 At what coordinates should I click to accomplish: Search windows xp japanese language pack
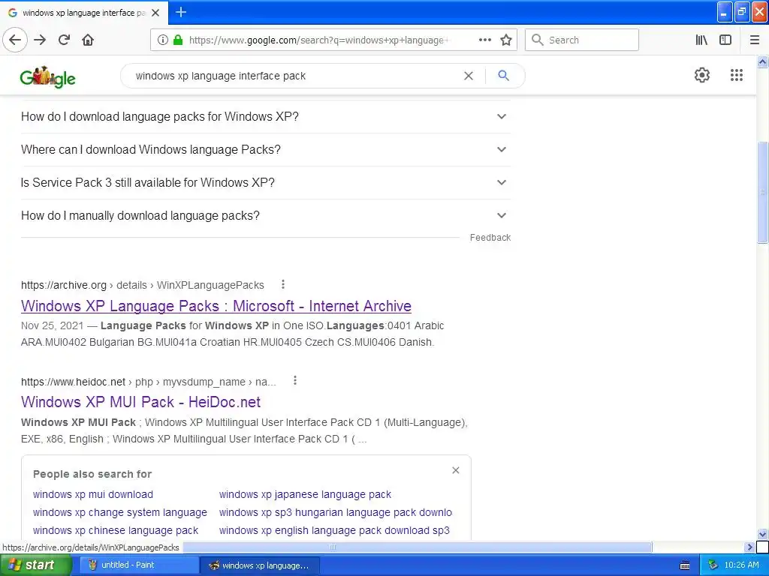[305, 494]
